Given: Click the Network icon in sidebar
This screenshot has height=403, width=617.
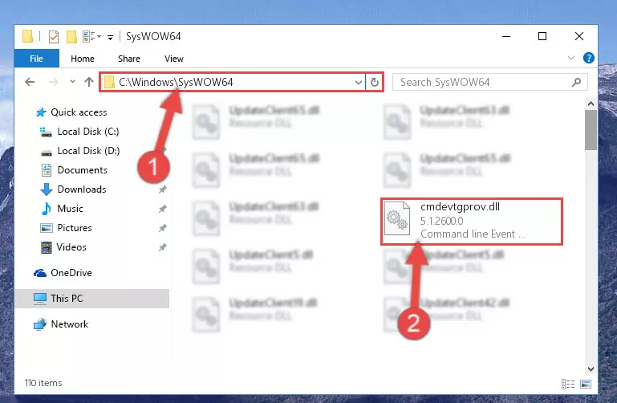Looking at the screenshot, I should coord(40,324).
